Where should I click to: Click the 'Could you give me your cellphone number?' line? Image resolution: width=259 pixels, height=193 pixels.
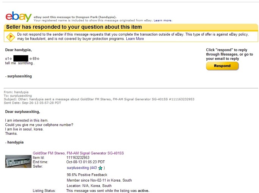(x=39, y=125)
